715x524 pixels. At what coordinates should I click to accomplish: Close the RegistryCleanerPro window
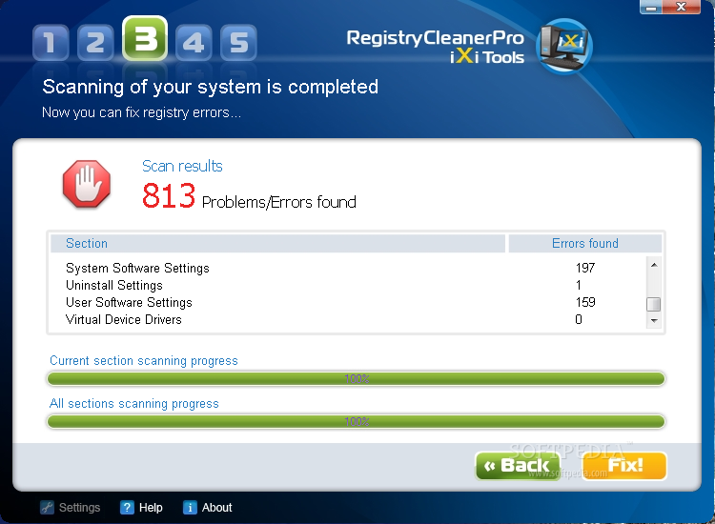tap(682, 7)
